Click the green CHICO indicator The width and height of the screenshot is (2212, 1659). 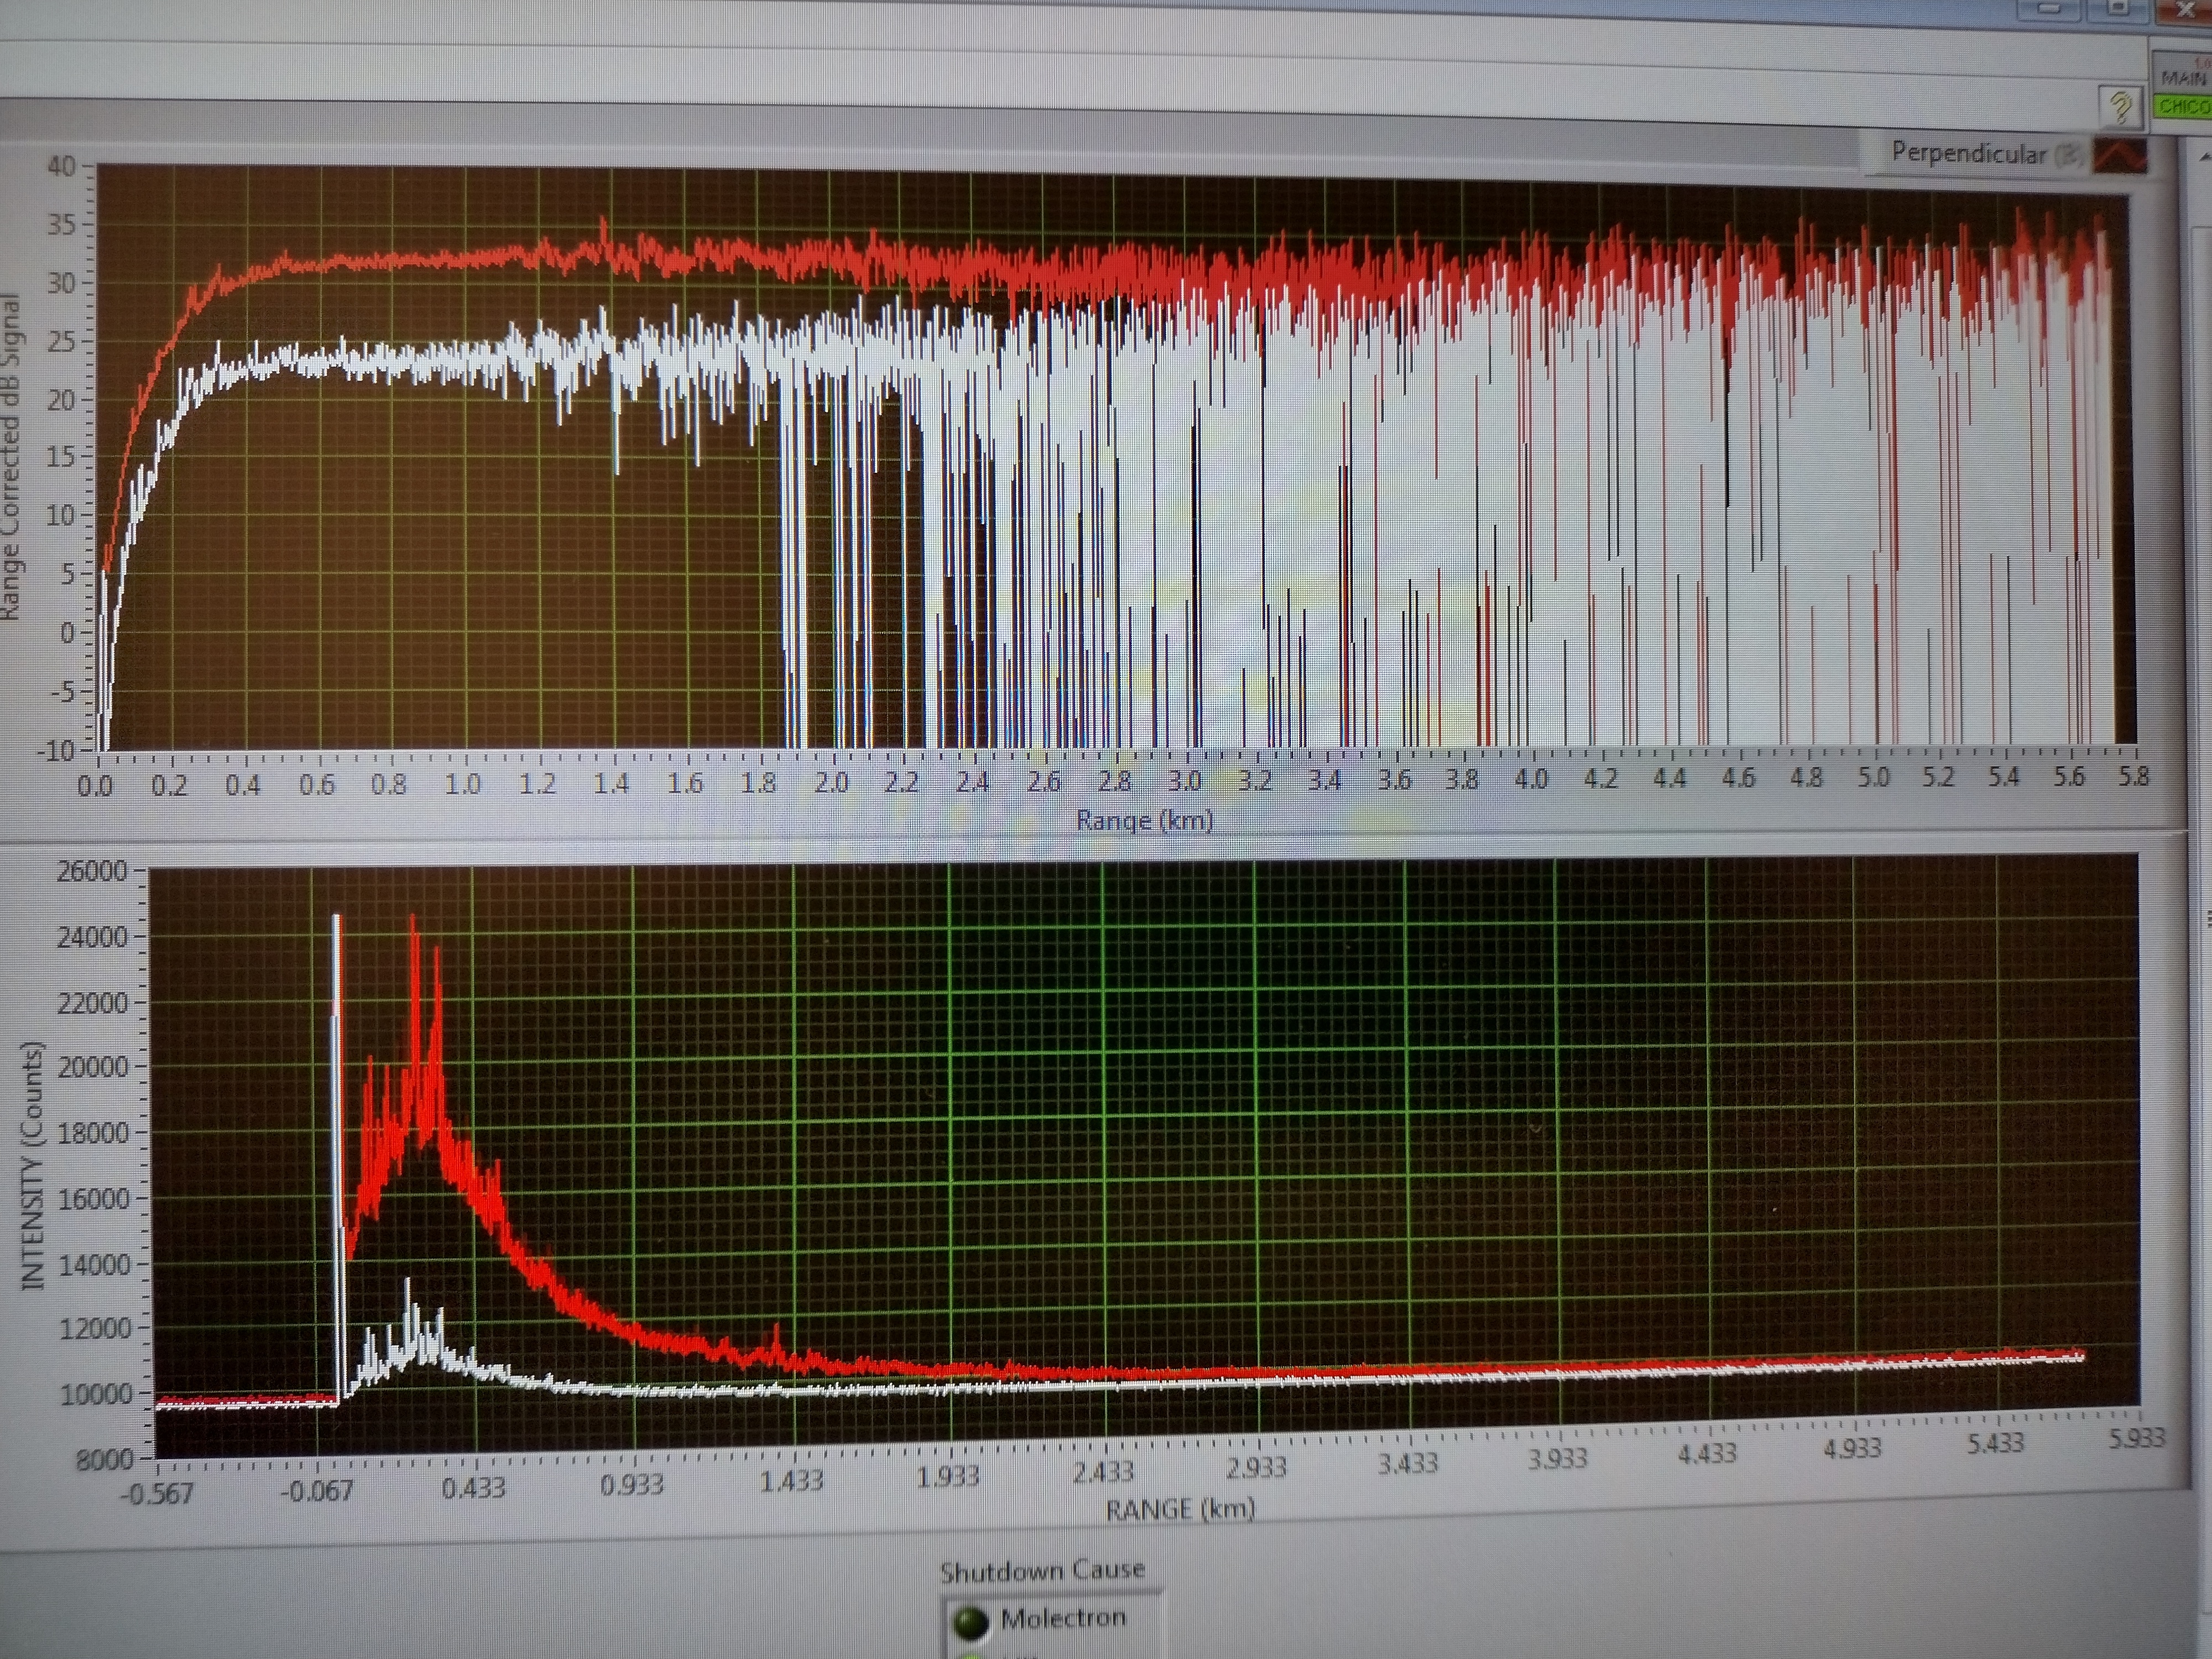coord(2183,106)
